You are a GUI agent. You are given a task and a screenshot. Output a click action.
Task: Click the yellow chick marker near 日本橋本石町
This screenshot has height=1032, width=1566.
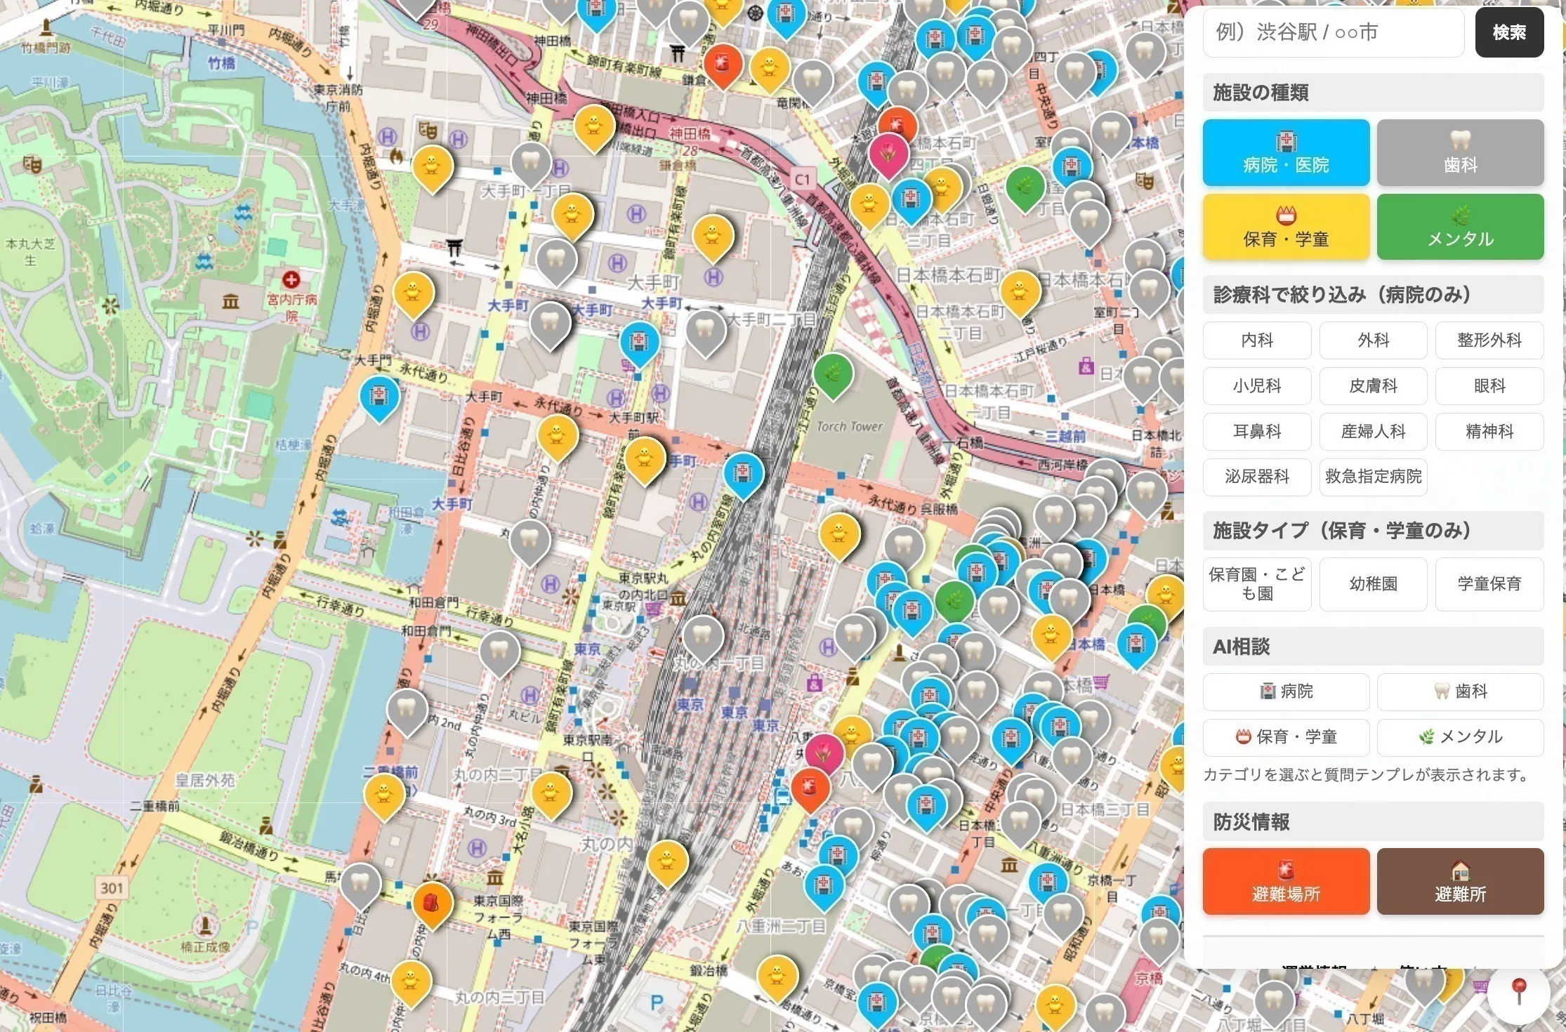pyautogui.click(x=1019, y=290)
